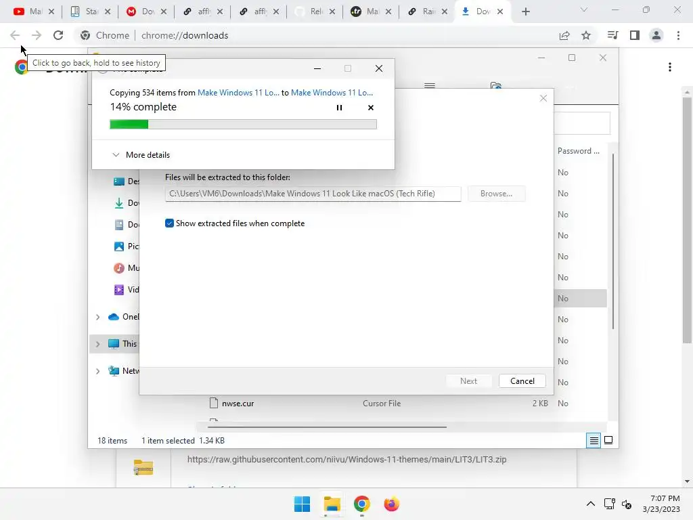Share this page icon in address bar
The width and height of the screenshot is (693, 520).
(564, 35)
